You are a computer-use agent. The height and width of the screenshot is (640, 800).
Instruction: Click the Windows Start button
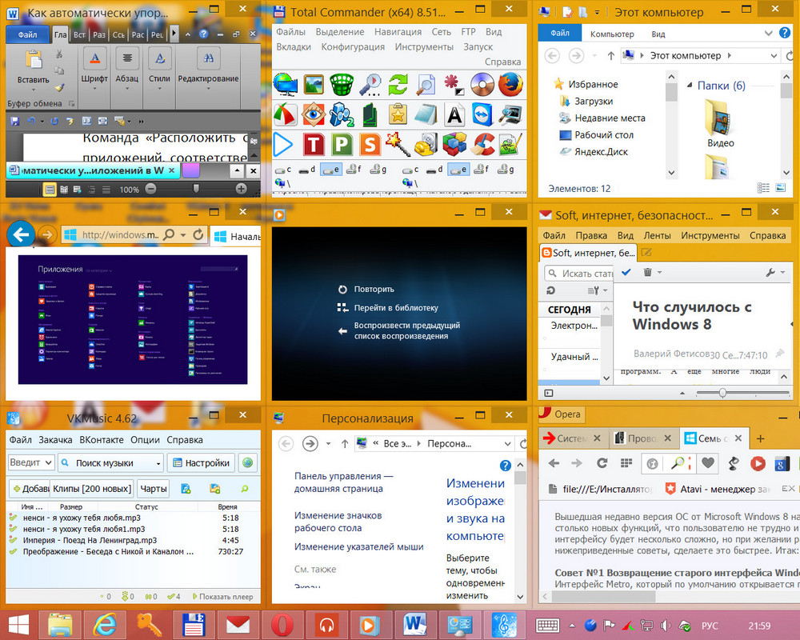coord(18,625)
